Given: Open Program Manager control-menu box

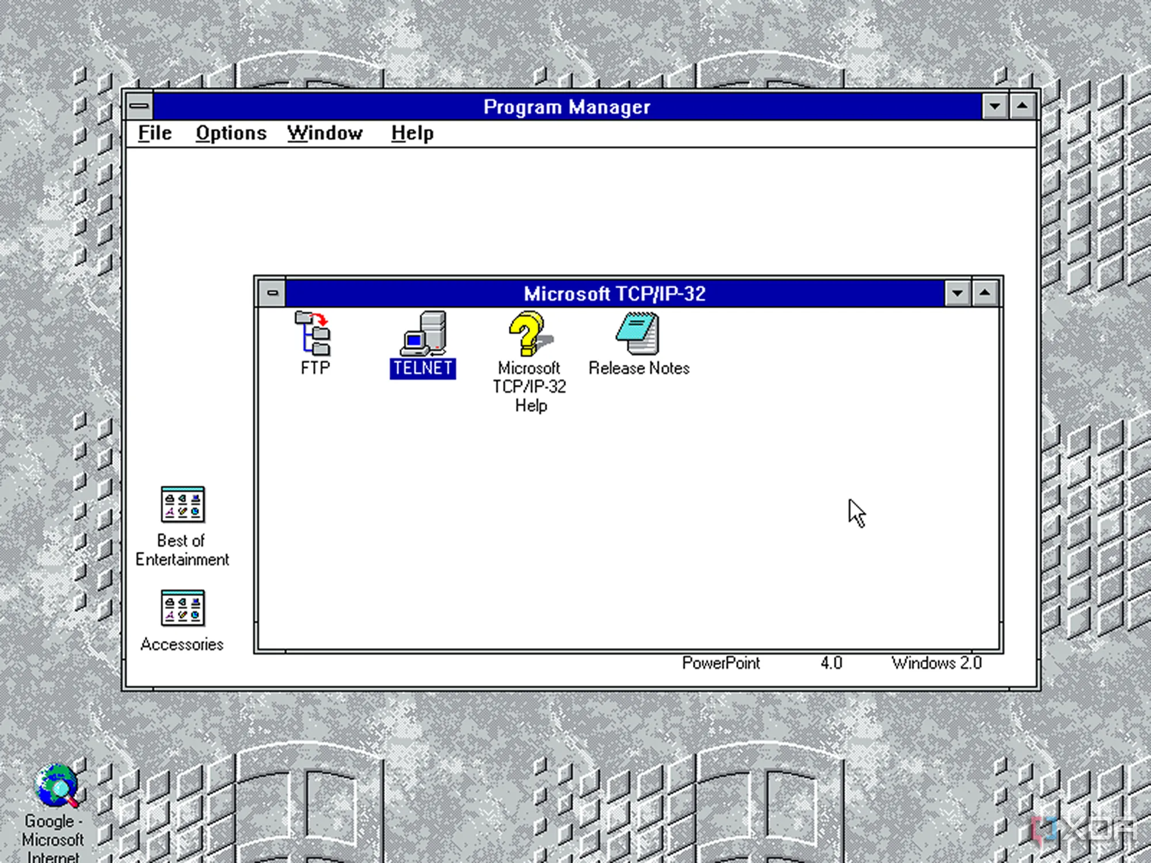Looking at the screenshot, I should click(139, 106).
